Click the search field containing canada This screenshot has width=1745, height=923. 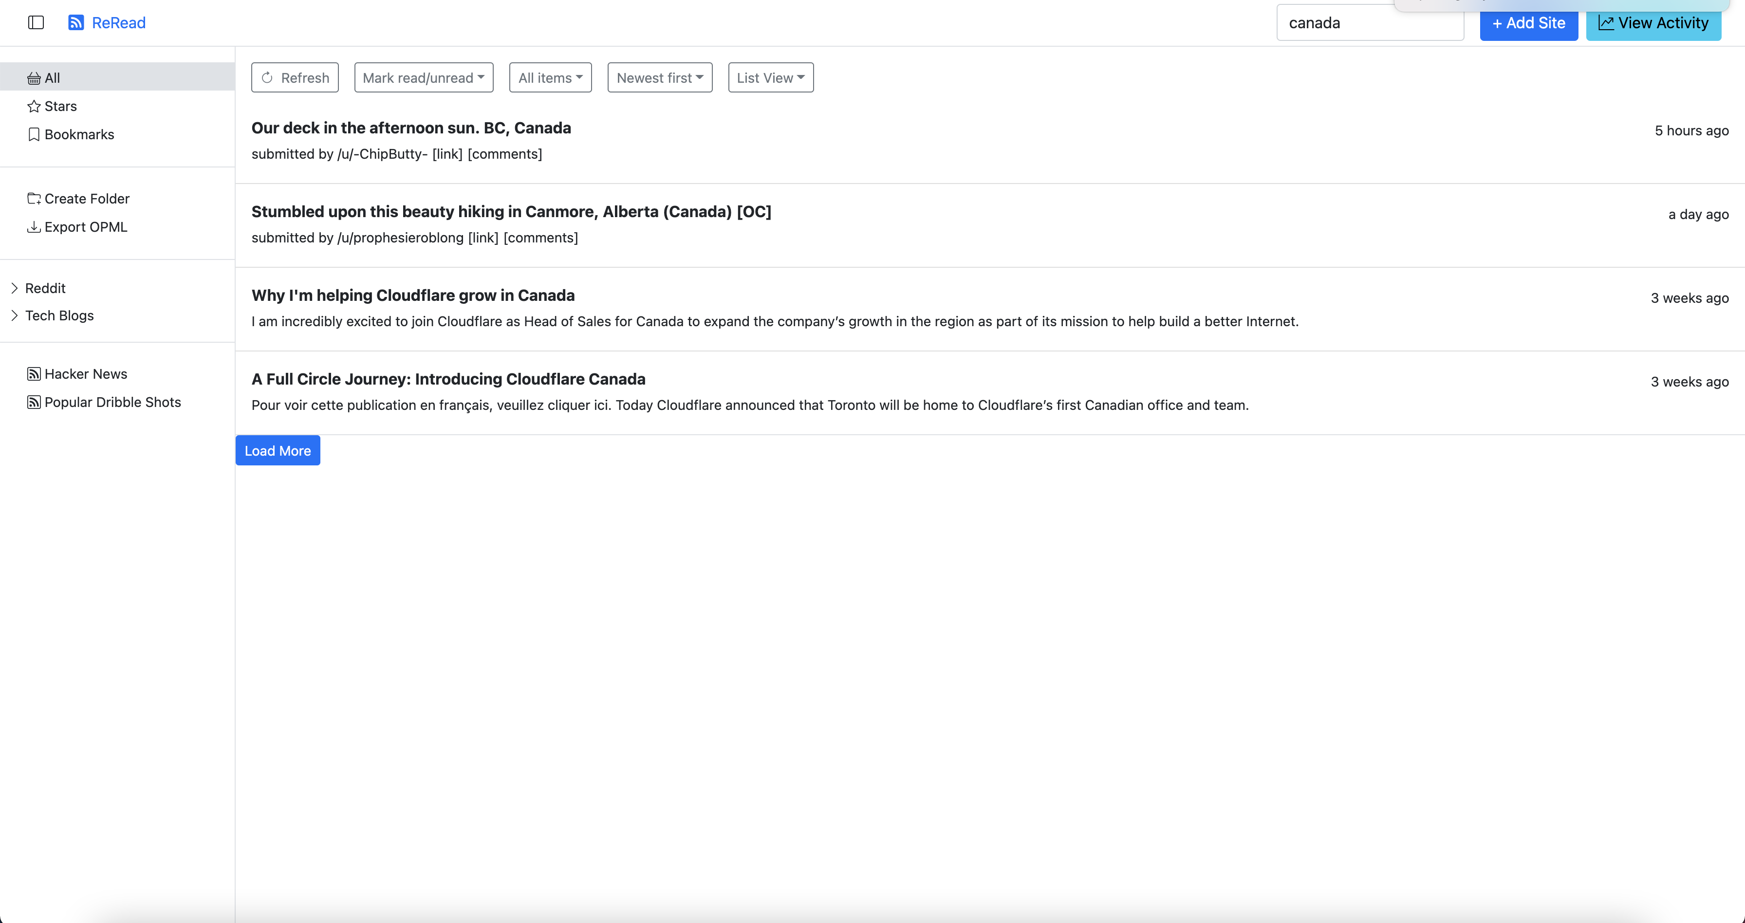coord(1370,23)
